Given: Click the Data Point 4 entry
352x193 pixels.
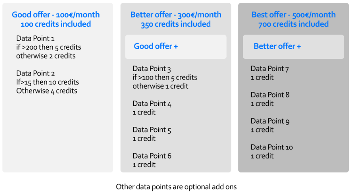Looking at the screenshot, I should (x=152, y=104).
